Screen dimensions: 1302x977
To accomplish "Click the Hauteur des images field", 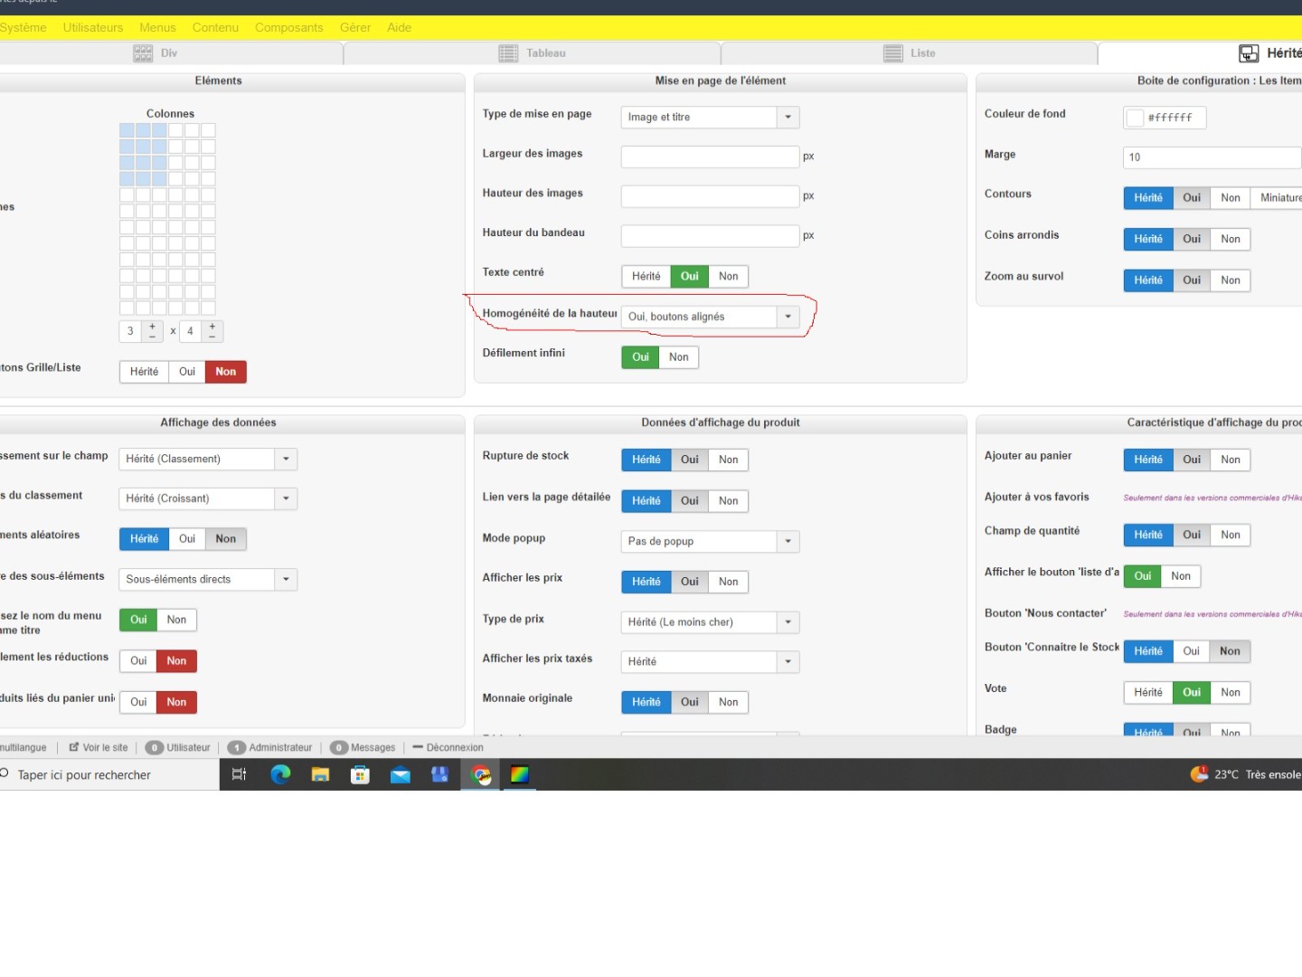I will click(x=711, y=196).
